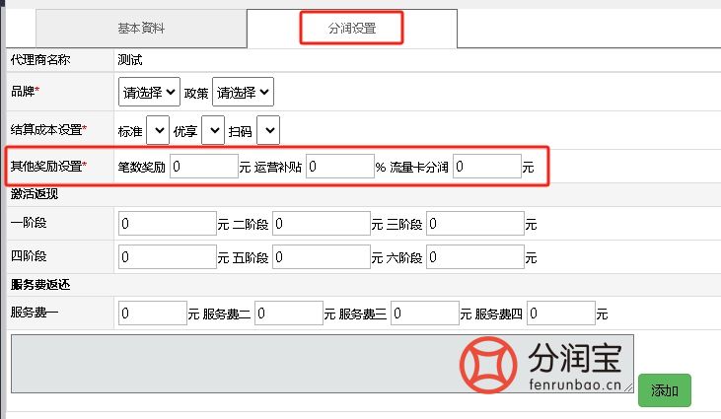Switch to the 基本资料 tab
This screenshot has height=419, width=721.
[127, 28]
